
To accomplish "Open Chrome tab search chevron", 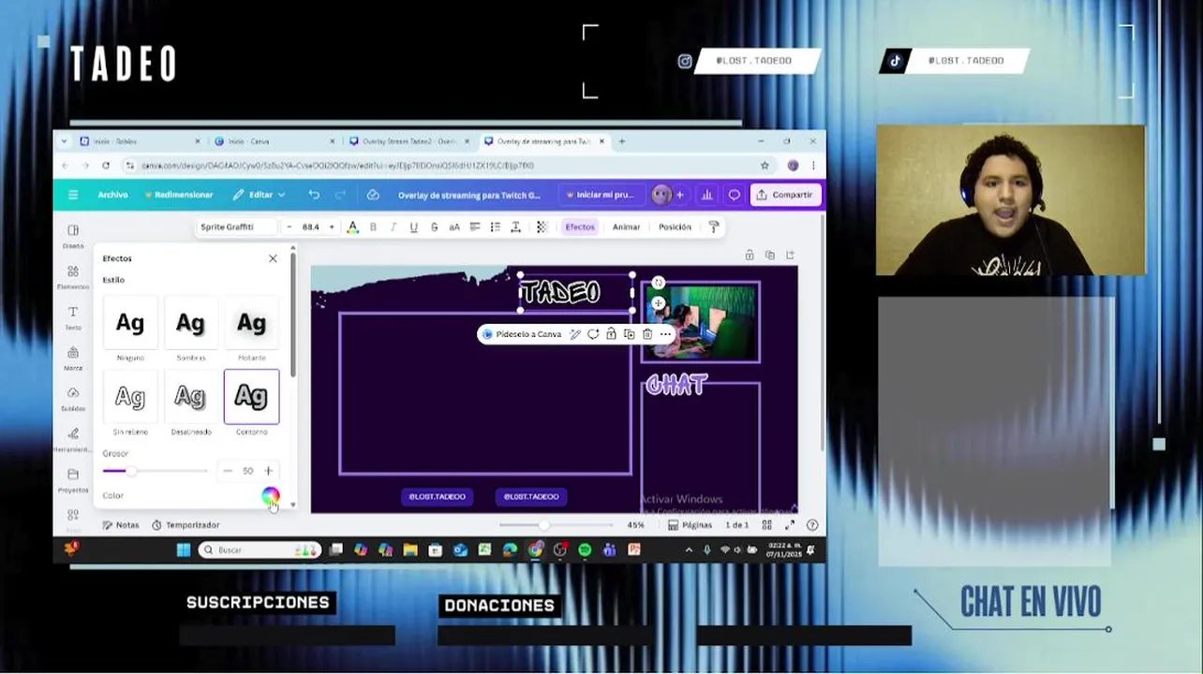I will tap(64, 141).
